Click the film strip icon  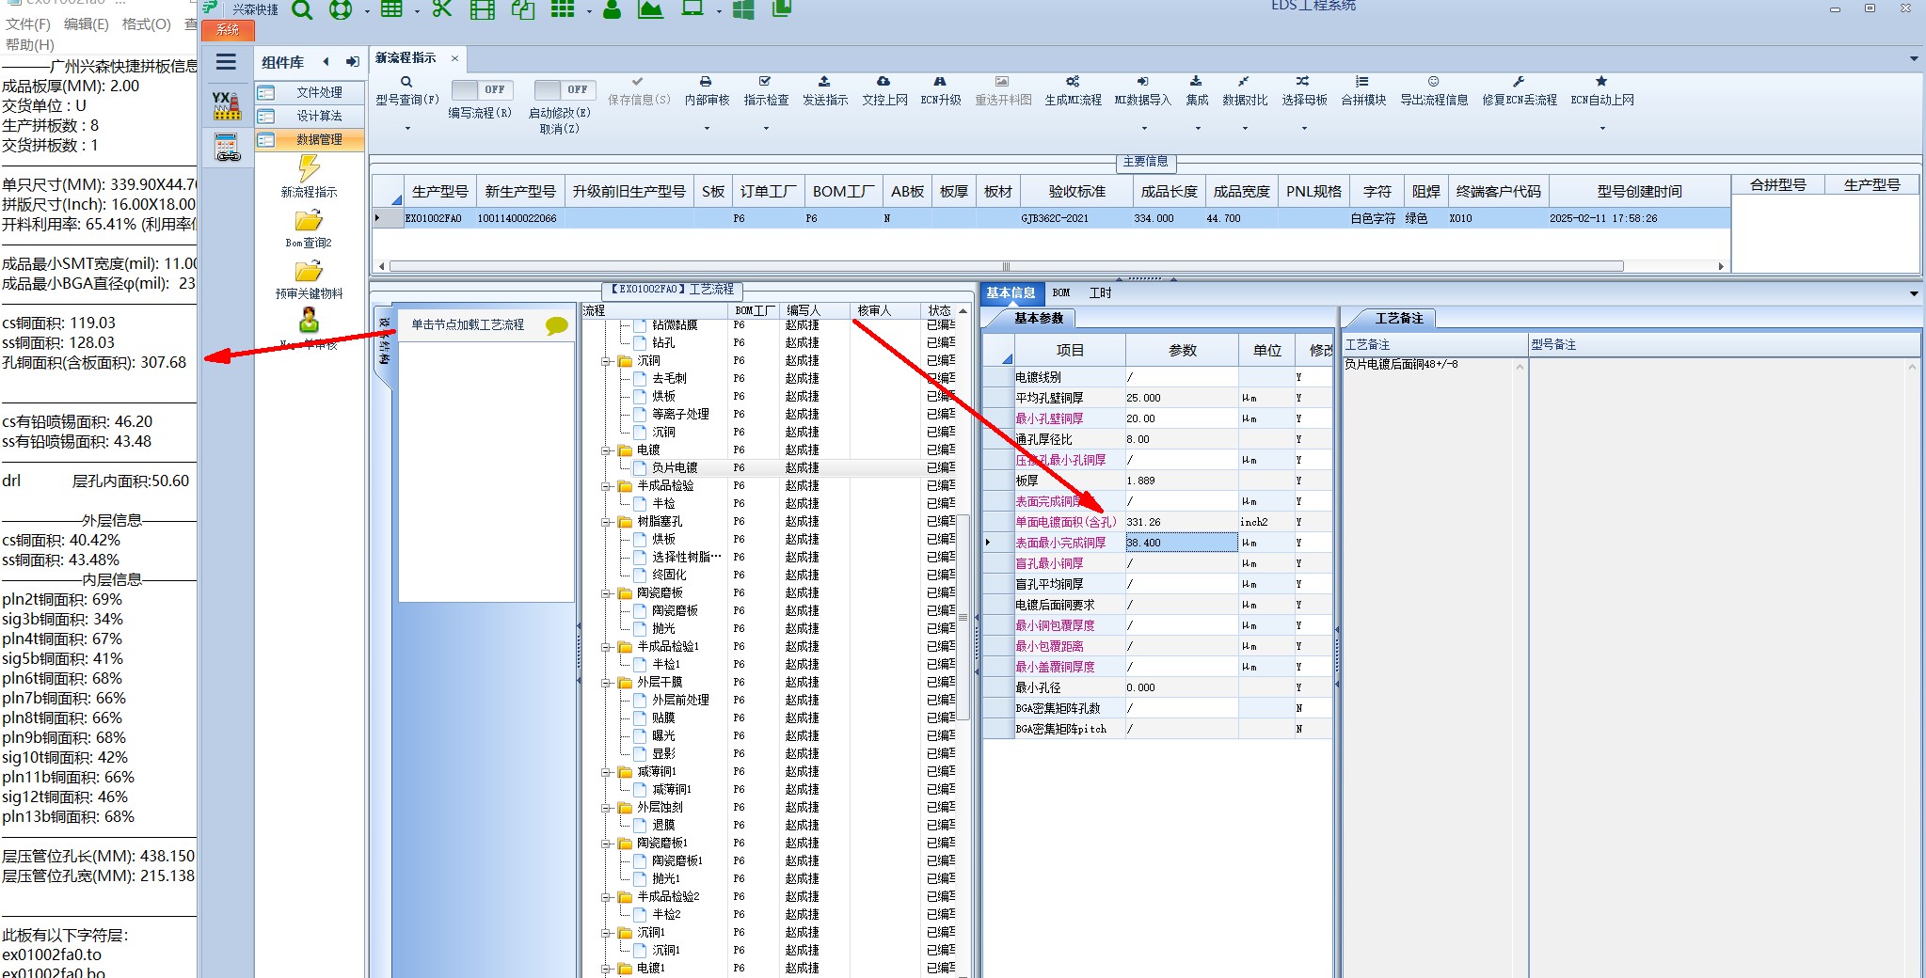(x=482, y=9)
